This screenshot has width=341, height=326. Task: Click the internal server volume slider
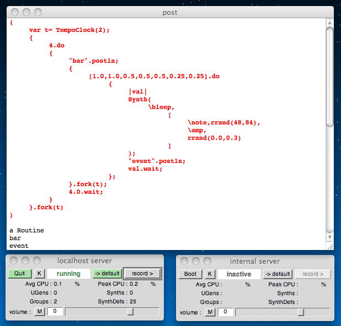(283, 312)
